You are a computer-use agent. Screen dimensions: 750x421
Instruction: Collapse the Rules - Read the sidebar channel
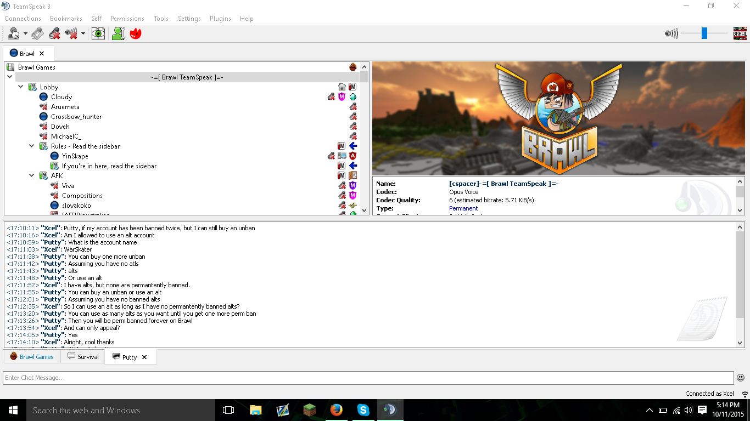pyautogui.click(x=31, y=146)
